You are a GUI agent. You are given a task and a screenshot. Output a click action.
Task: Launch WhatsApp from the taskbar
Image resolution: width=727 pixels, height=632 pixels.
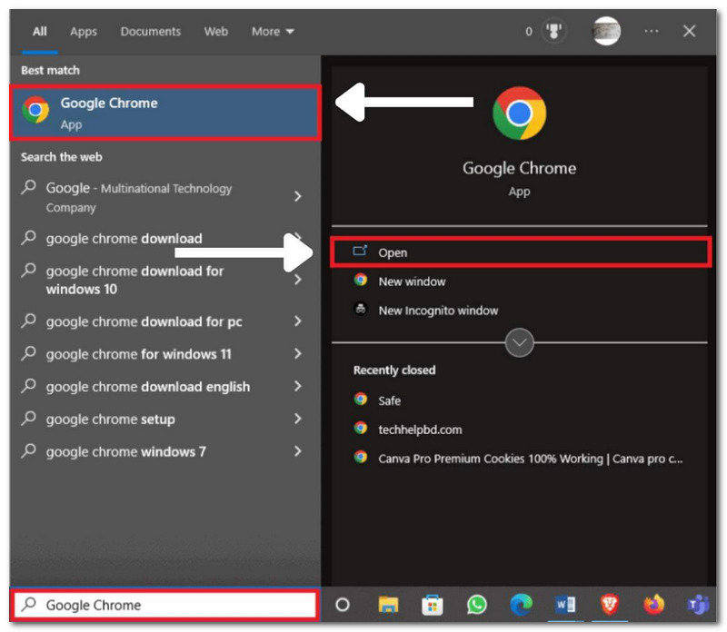tap(476, 605)
